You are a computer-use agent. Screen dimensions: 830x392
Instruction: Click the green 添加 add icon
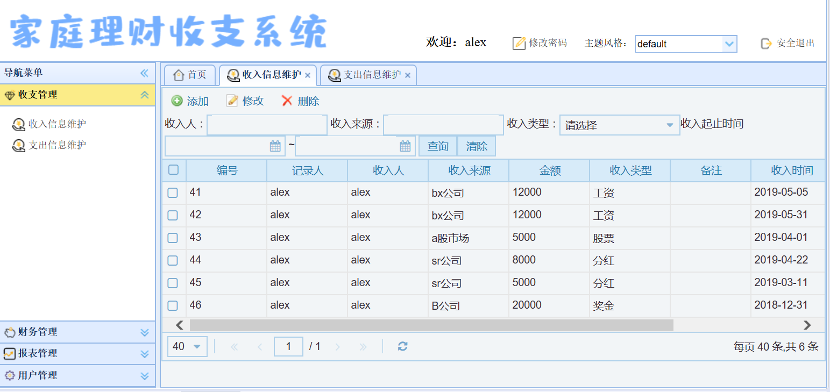click(177, 101)
